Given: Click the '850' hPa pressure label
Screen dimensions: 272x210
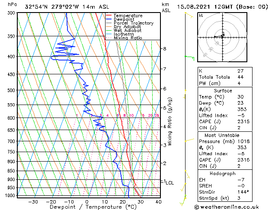Looking at the screenshot, I should tap(12, 171).
